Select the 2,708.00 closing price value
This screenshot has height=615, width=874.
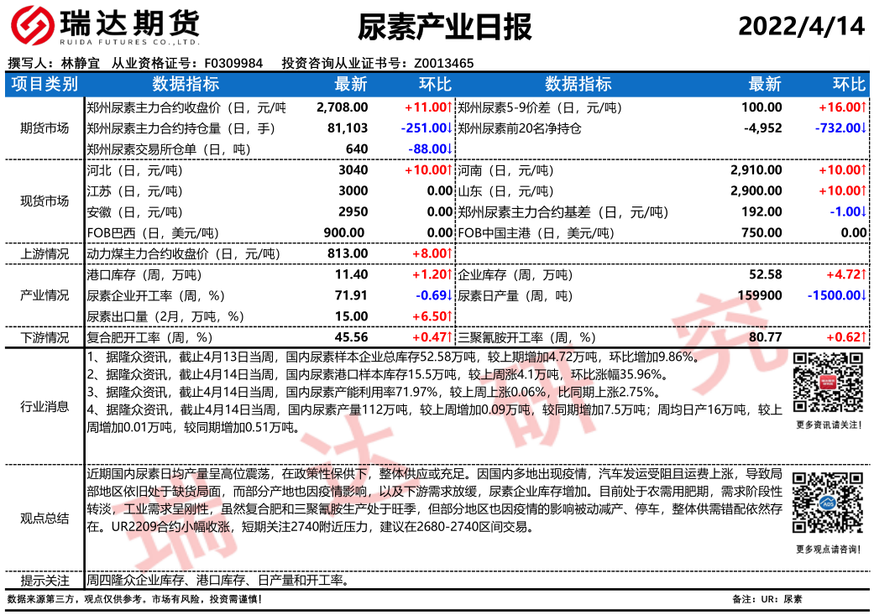(x=343, y=107)
